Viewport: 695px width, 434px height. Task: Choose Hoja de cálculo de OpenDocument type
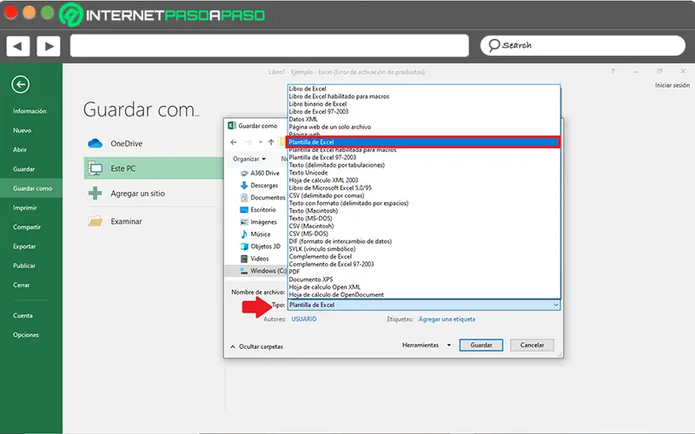click(x=424, y=294)
